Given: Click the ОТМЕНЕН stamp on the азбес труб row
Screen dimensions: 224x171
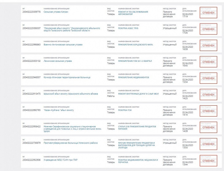Looking at the screenshot, I should pyautogui.click(x=208, y=29).
